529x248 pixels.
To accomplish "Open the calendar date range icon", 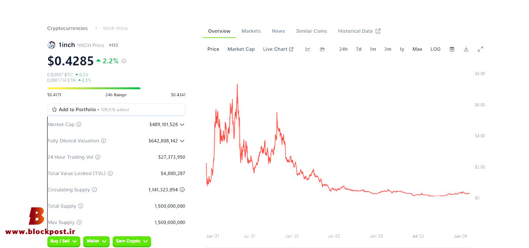I will [x=452, y=49].
